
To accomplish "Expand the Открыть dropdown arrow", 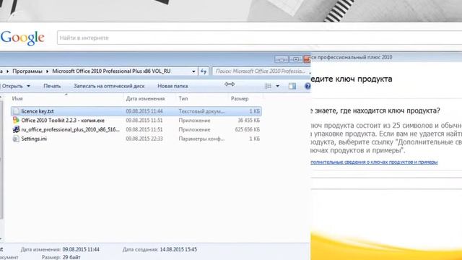I will tap(29, 86).
